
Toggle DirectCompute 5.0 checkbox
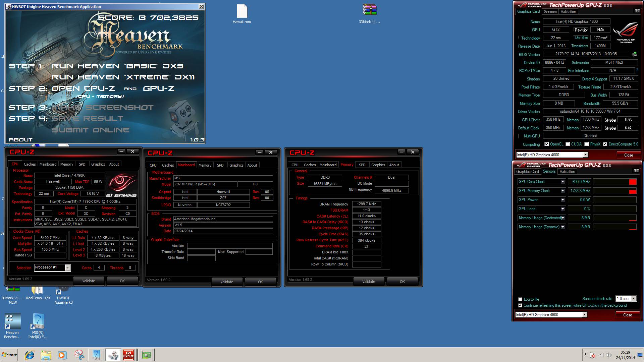[x=605, y=144]
